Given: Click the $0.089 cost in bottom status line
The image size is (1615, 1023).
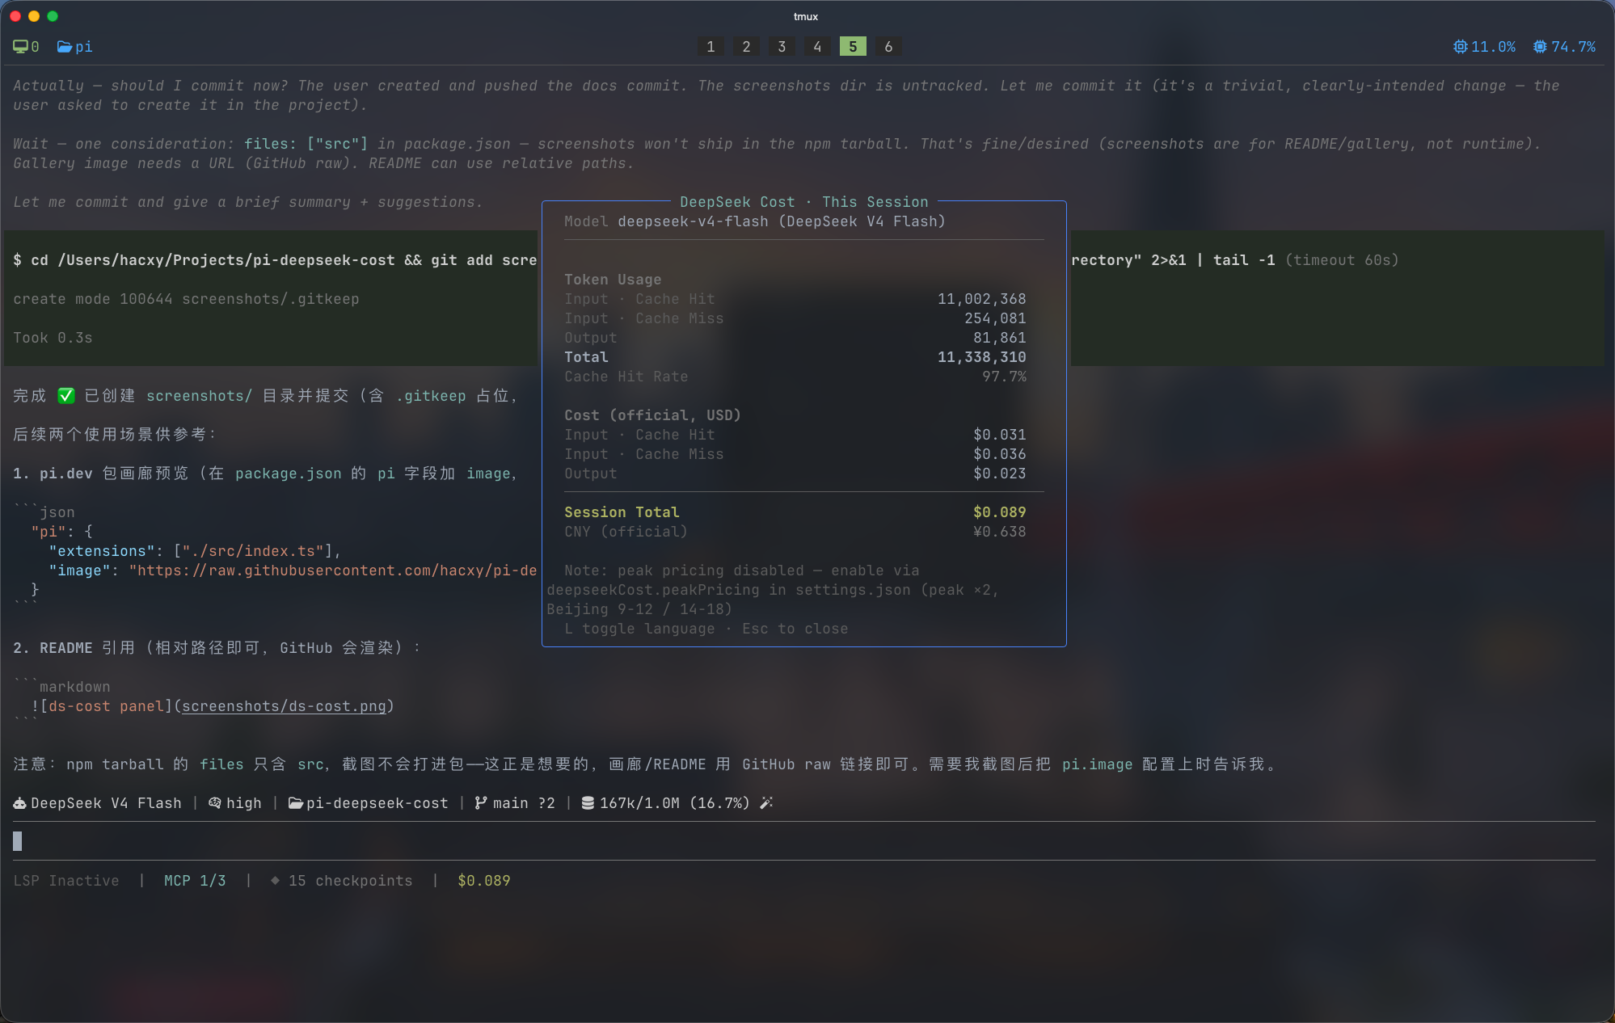Looking at the screenshot, I should click(484, 881).
